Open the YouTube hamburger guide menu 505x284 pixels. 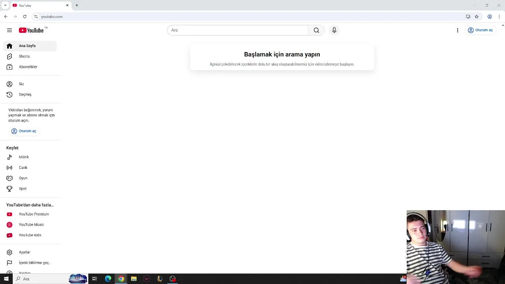(9, 30)
